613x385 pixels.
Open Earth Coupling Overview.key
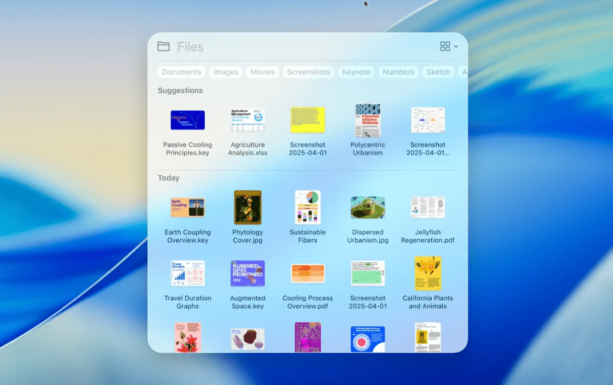point(187,220)
